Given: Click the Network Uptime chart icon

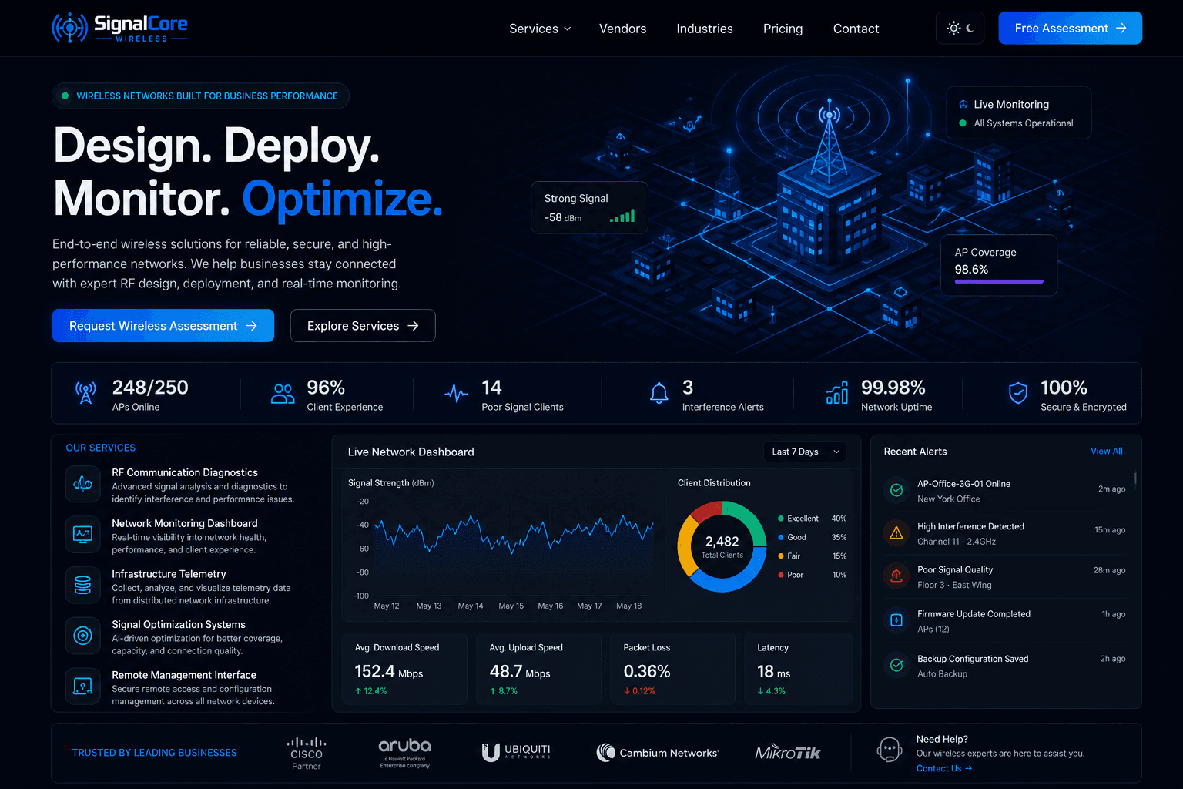Looking at the screenshot, I should 837,393.
